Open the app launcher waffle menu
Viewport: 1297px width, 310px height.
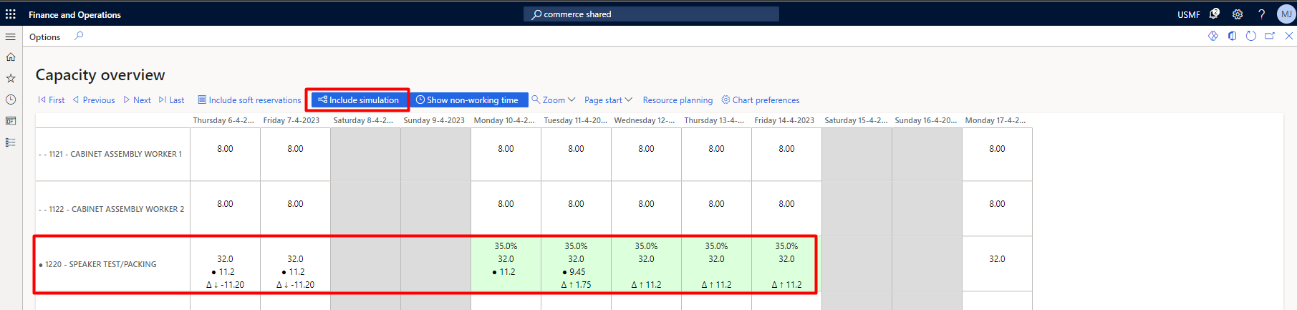(11, 14)
